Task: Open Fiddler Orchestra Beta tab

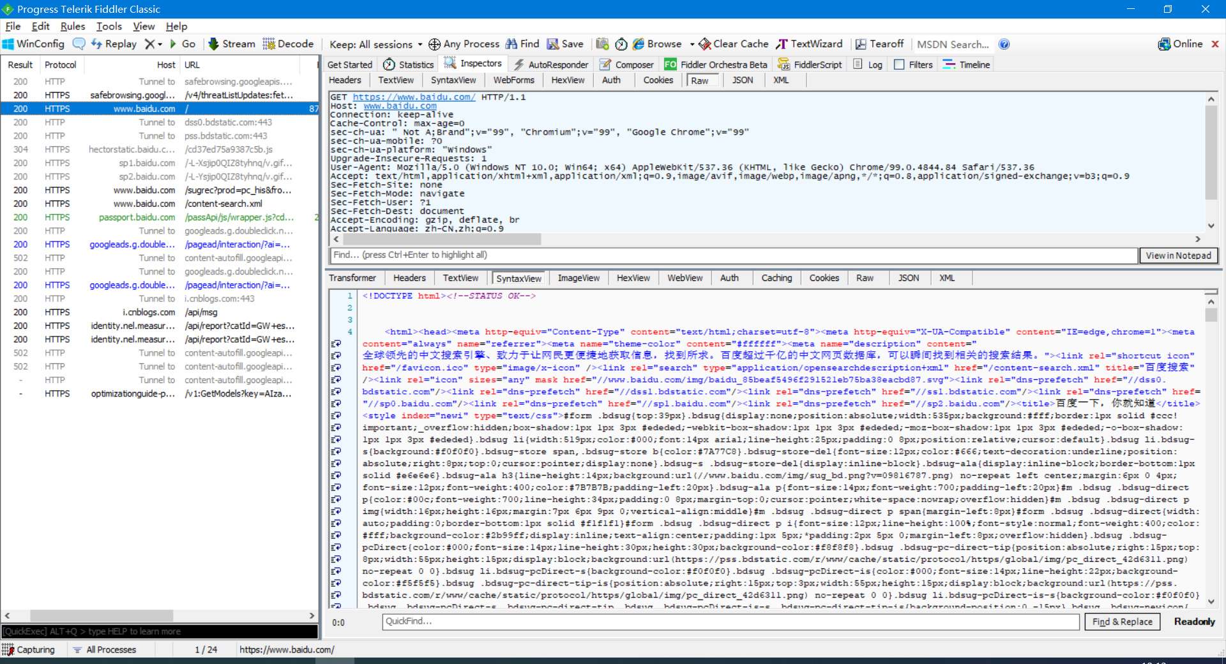Action: [716, 64]
